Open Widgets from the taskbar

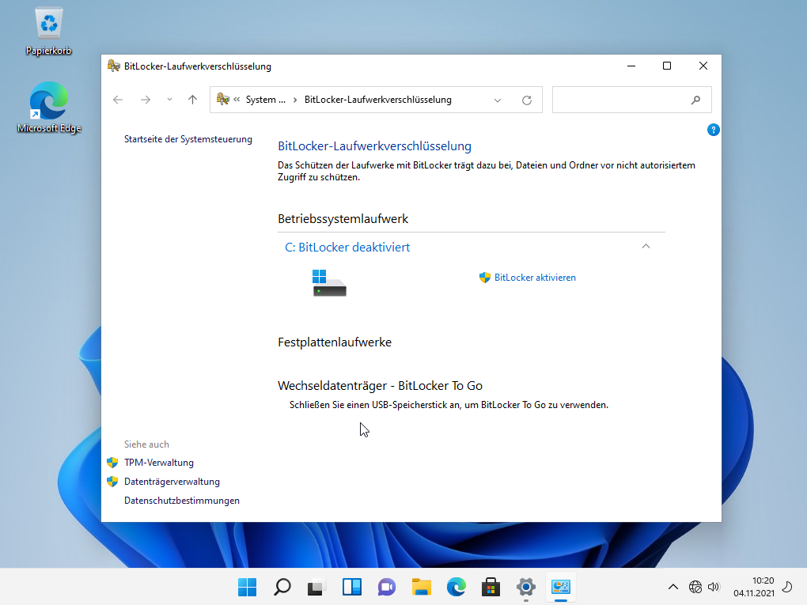coord(352,587)
